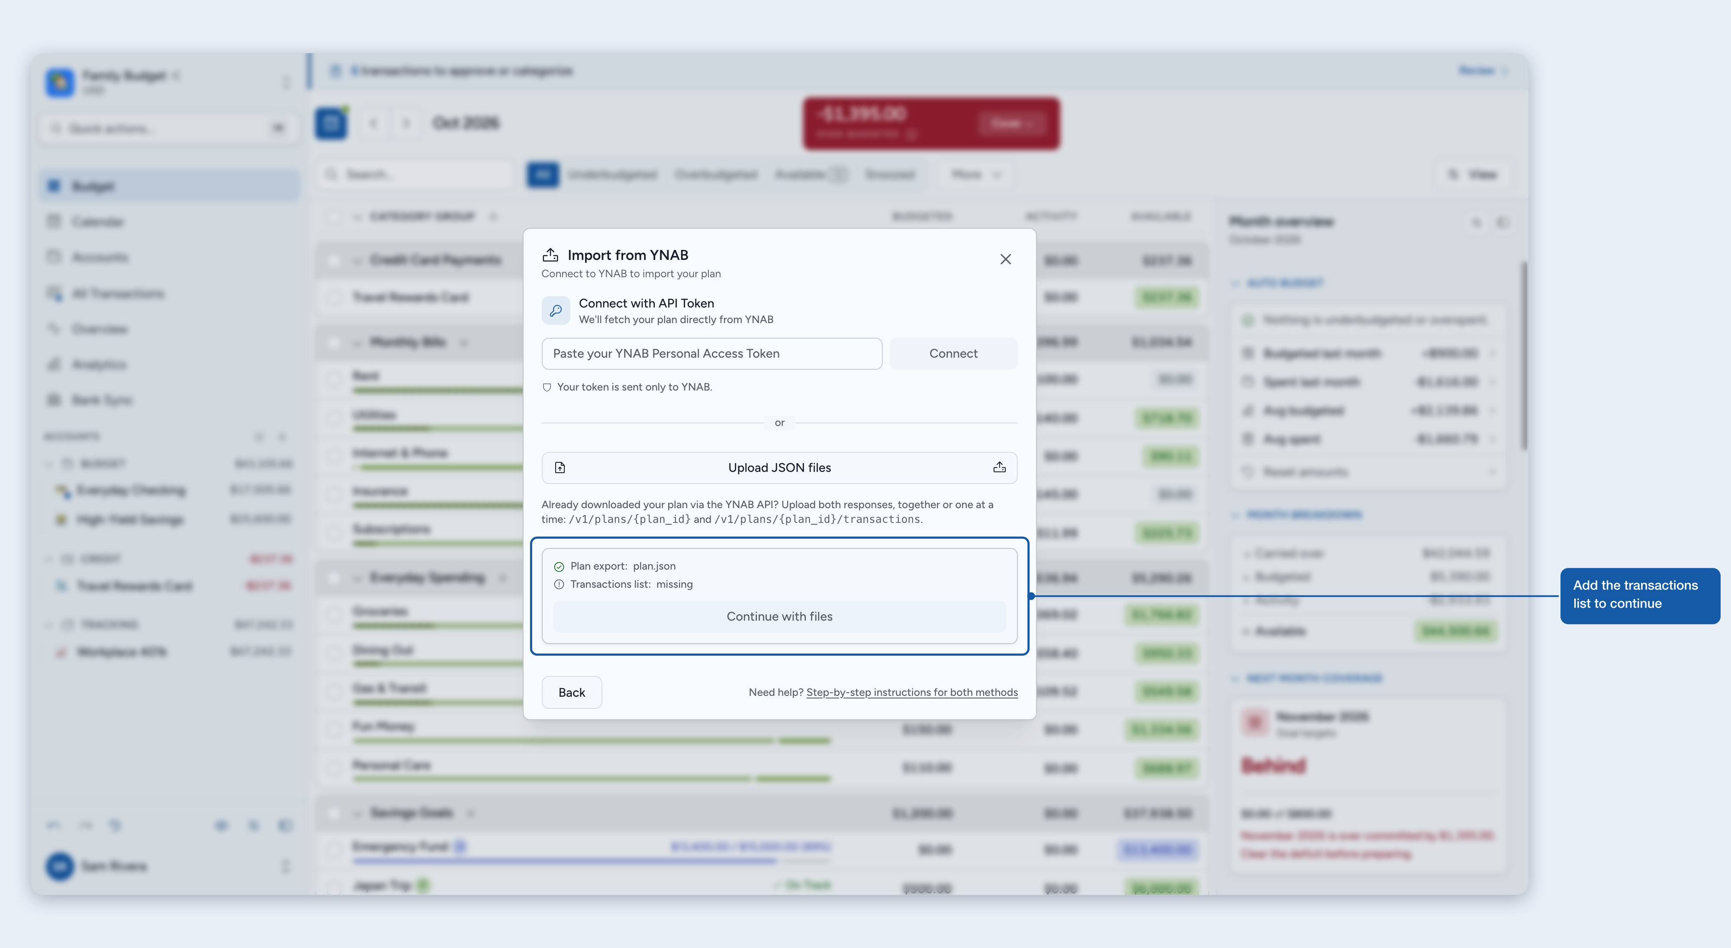Open Calendar in the sidebar
This screenshot has width=1731, height=948.
[x=169, y=221]
